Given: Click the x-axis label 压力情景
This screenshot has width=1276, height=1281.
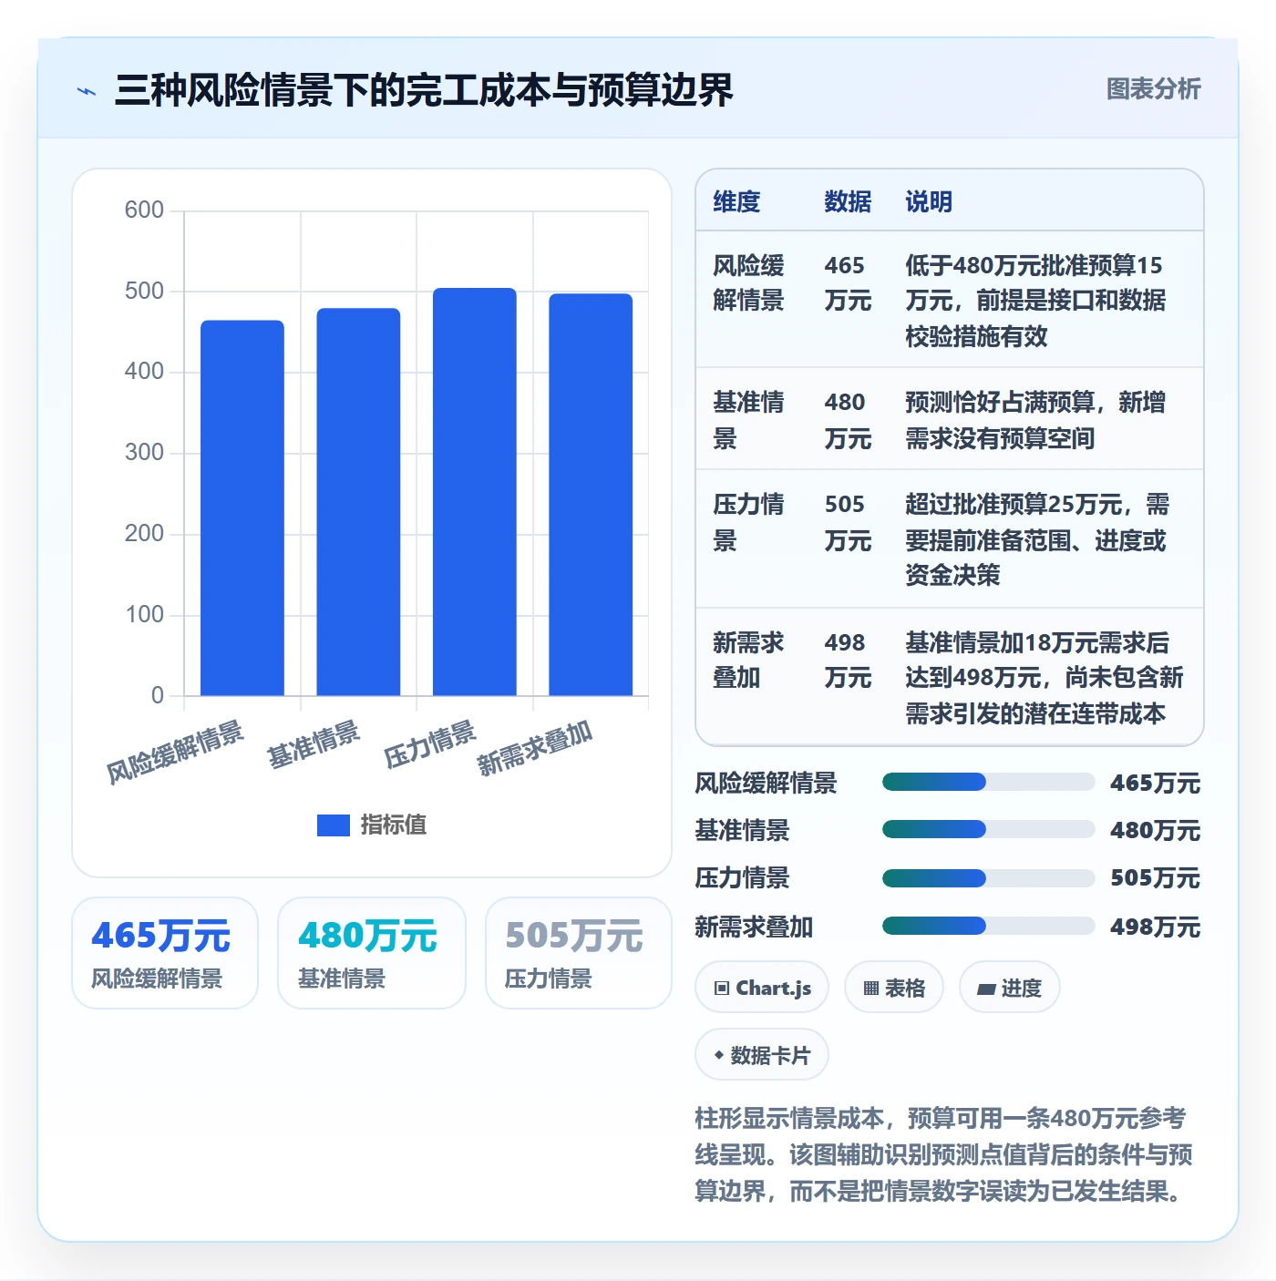Looking at the screenshot, I should pos(430,745).
